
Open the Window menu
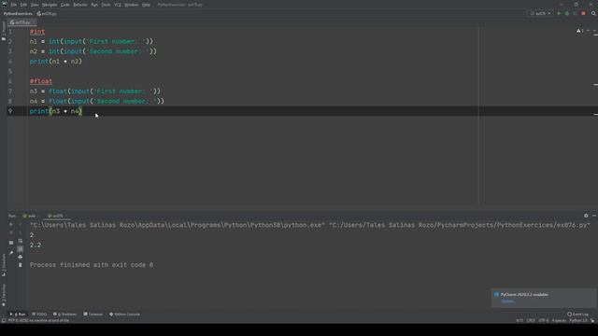[132, 5]
